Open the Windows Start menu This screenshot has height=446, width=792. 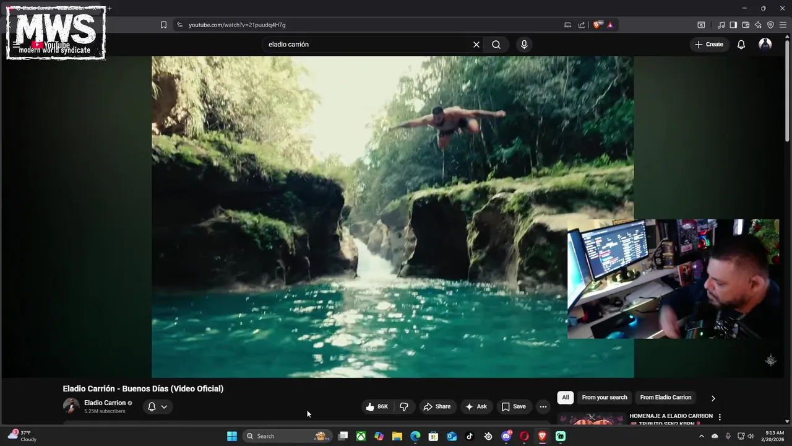point(232,436)
